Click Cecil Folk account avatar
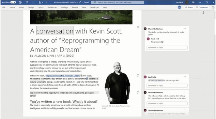The width and height of the screenshot is (216, 119). pos(187,2)
